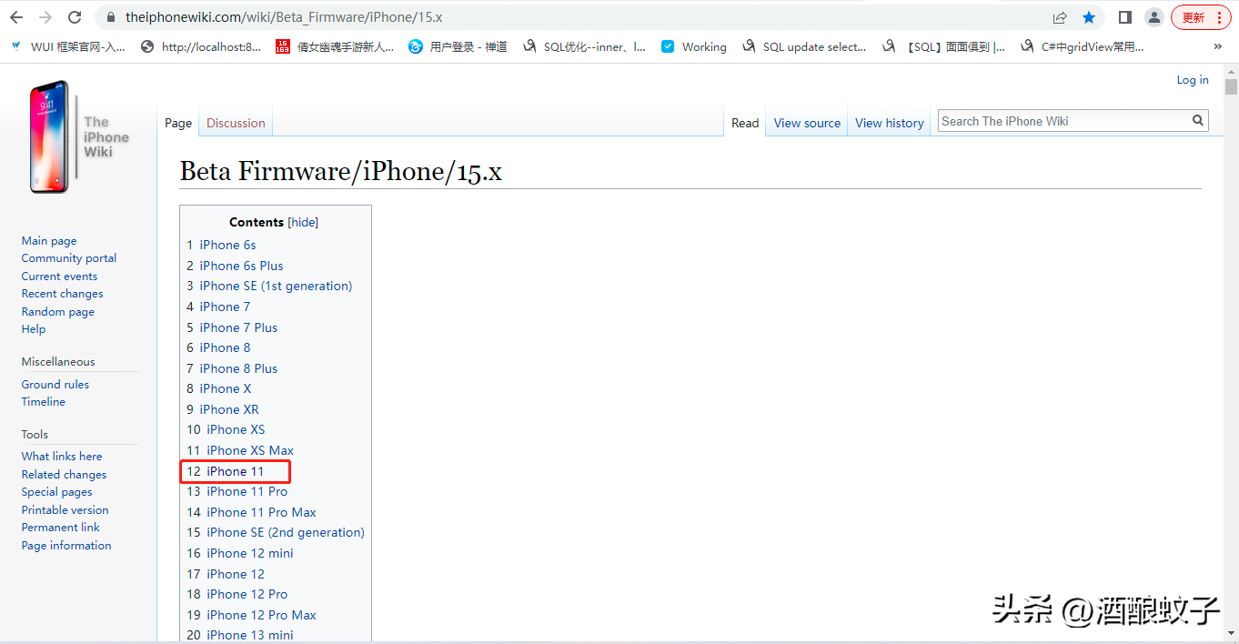1239x644 pixels.
Task: Open the 【SQL】面面俱到 bookmark
Action: point(943,46)
